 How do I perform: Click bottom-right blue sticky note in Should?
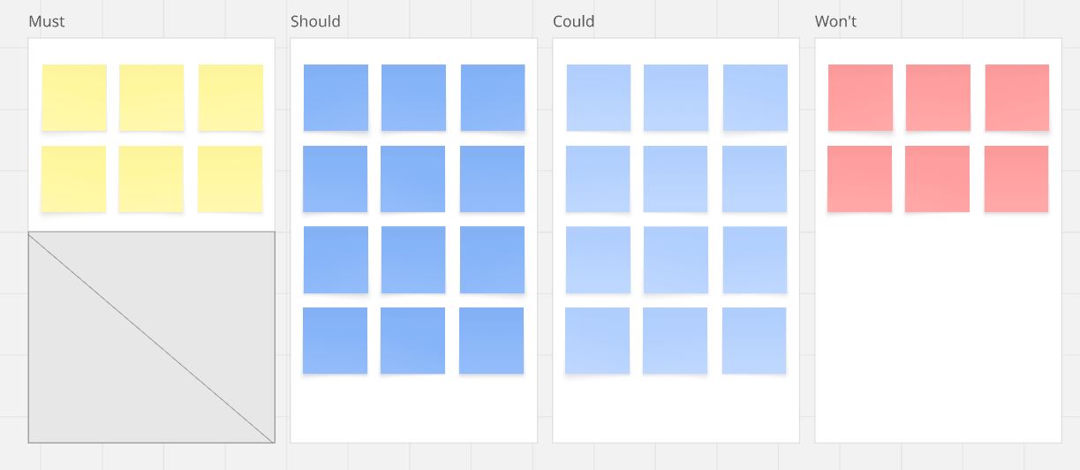point(491,340)
